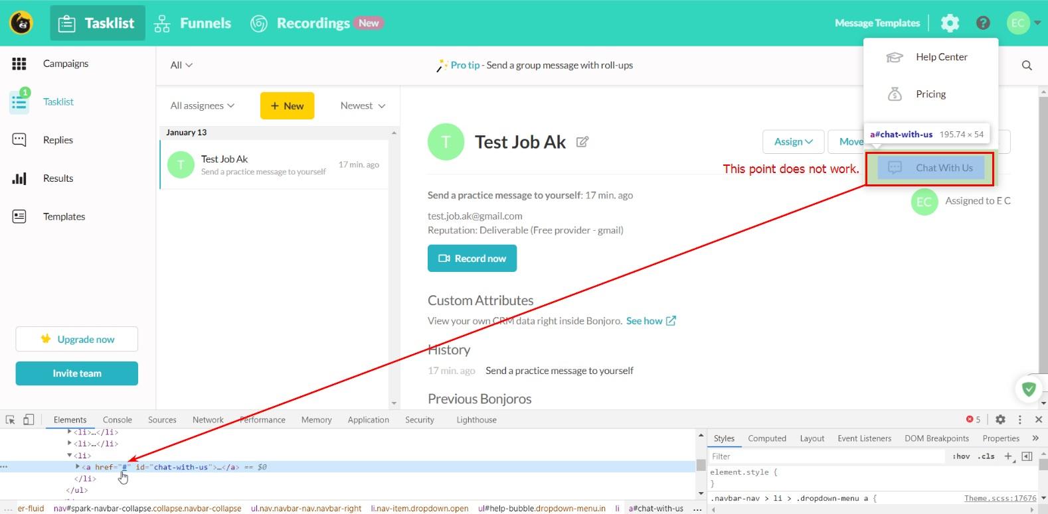Select Help Center from the help menu
The image size is (1048, 514).
(x=930, y=57)
